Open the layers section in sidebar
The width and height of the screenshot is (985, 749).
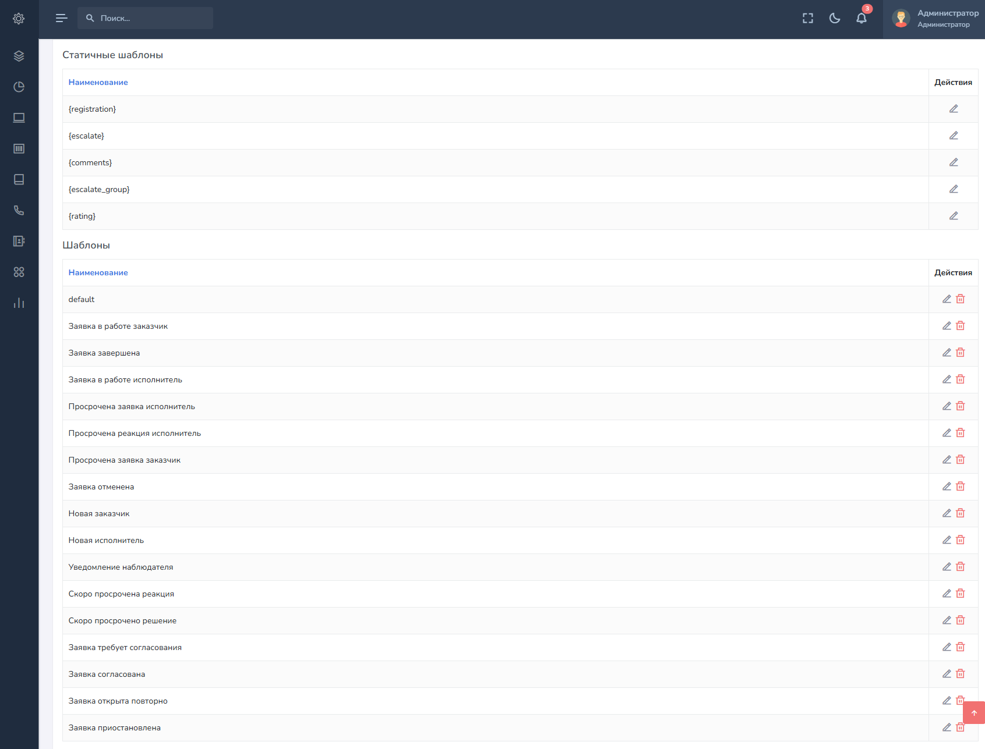coord(19,56)
